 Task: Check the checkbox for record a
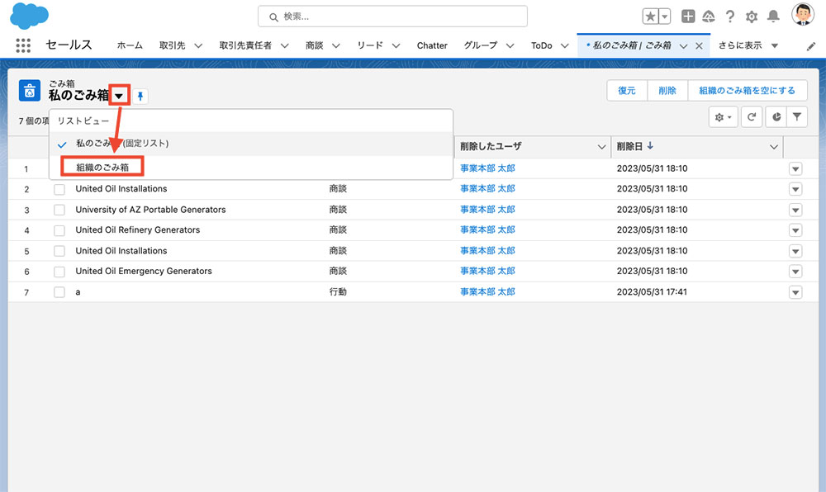(59, 292)
